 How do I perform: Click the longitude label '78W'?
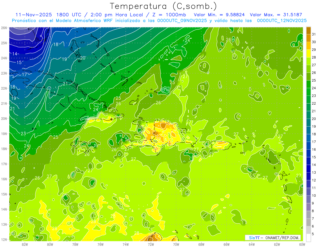pyautogui.click(x=75, y=244)
